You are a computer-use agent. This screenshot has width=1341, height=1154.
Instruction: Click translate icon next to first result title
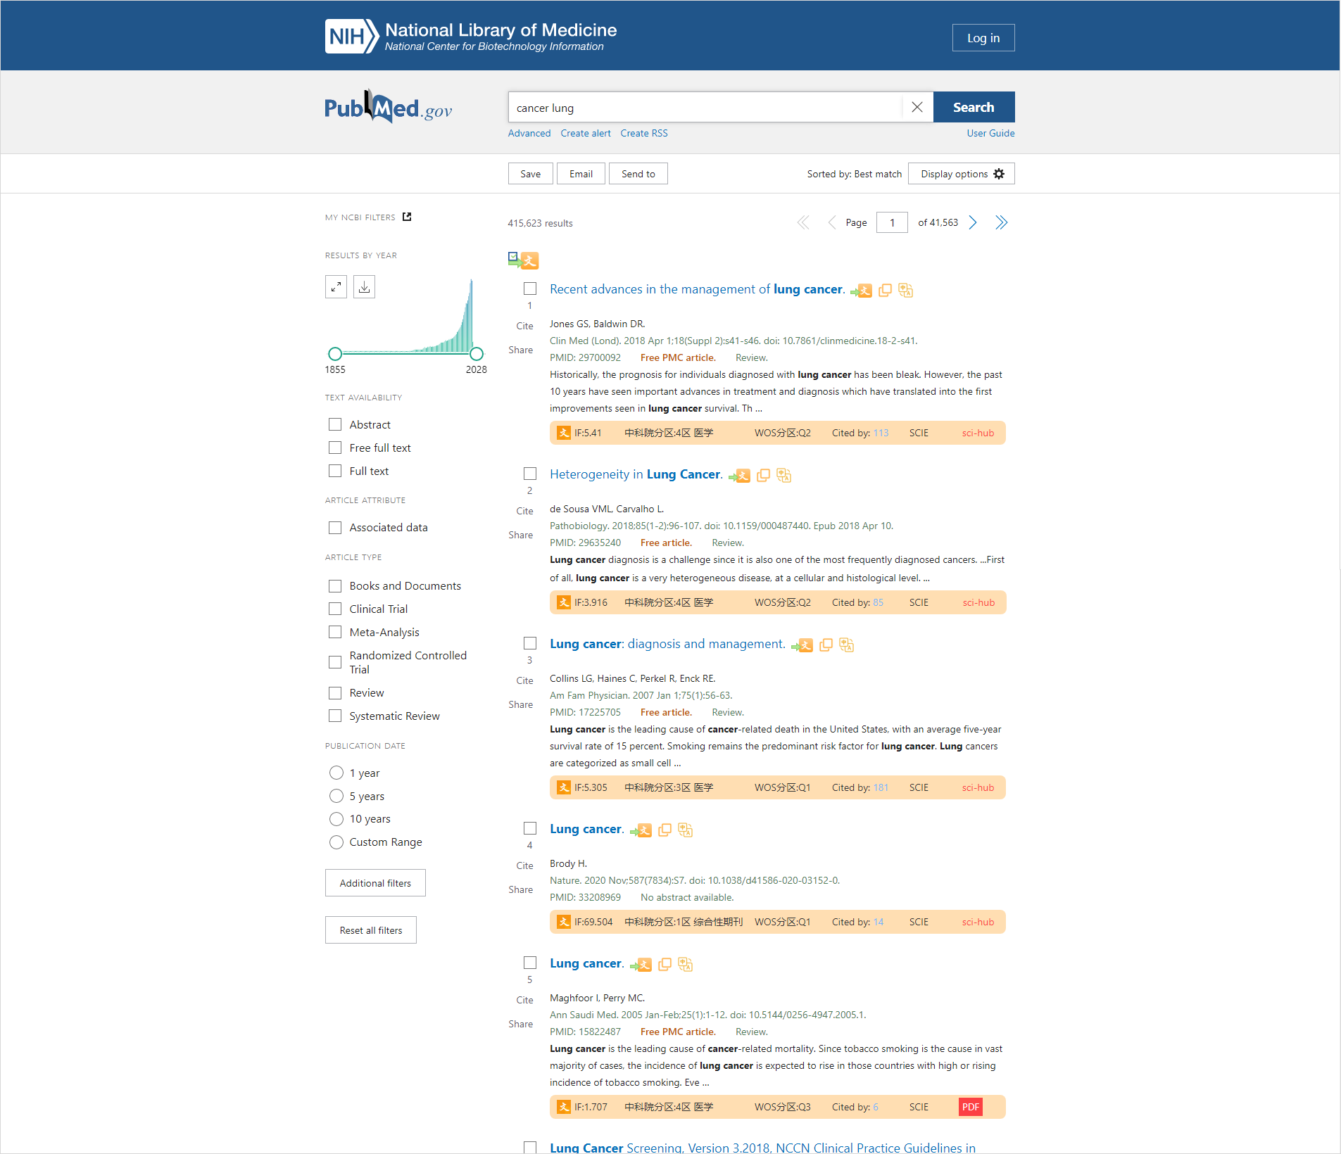click(905, 291)
